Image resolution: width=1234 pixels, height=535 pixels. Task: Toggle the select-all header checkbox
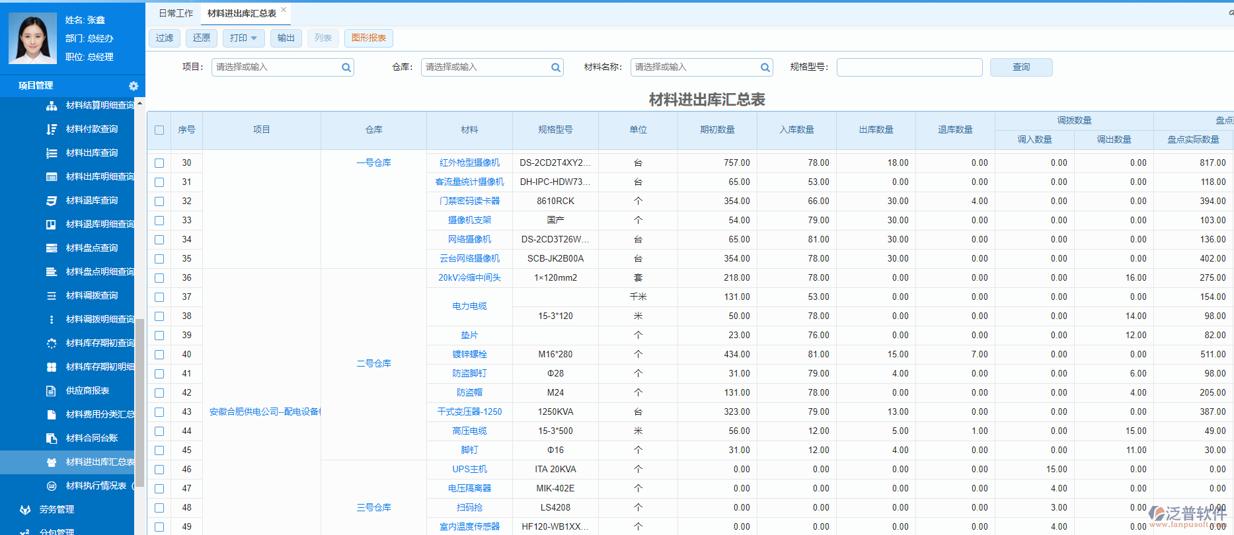(159, 130)
